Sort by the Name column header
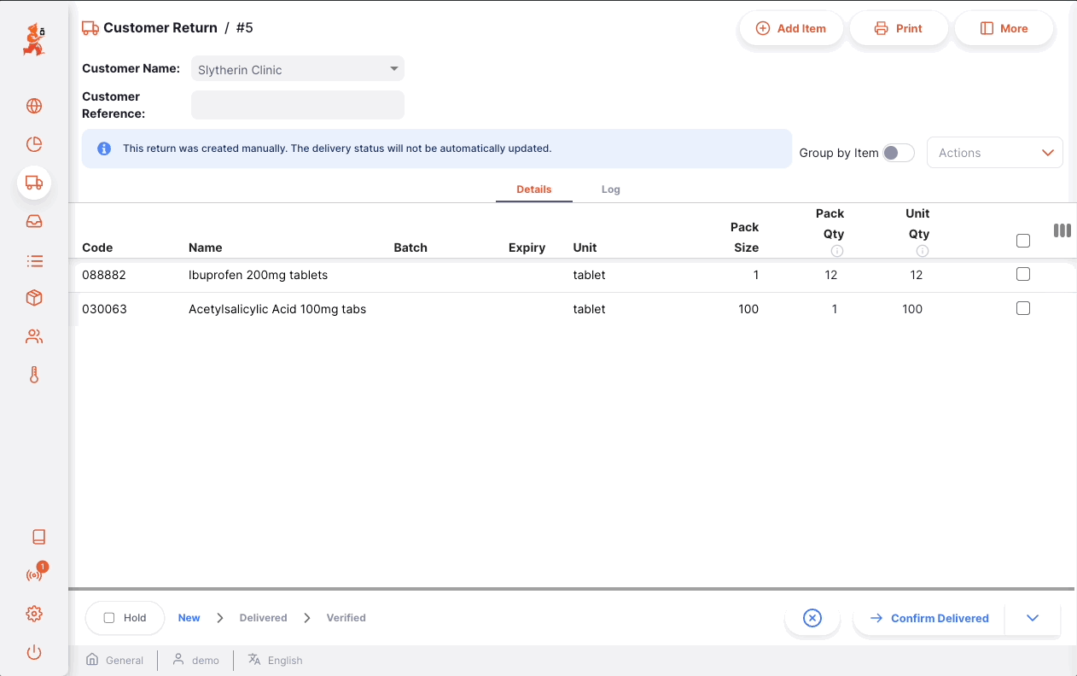Image resolution: width=1077 pixels, height=676 pixels. [x=206, y=248]
